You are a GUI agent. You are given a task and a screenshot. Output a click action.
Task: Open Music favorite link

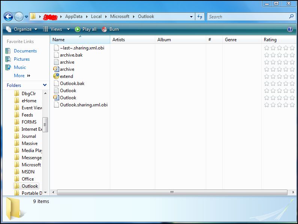pos(20,67)
